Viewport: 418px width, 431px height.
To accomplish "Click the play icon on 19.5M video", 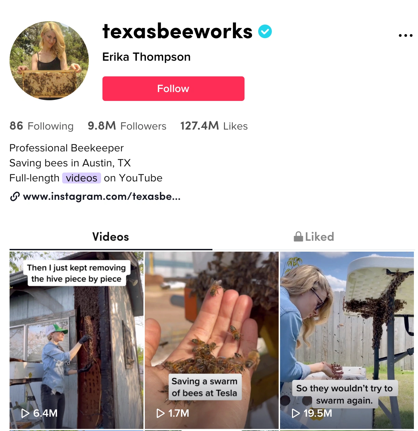I will (x=296, y=413).
